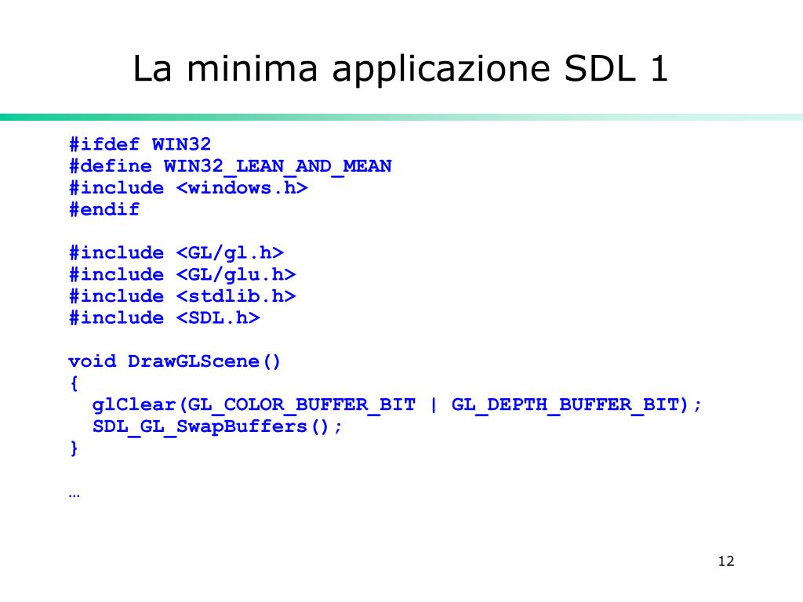Click the slide page number 12
The width and height of the screenshot is (803, 602).
point(725,561)
